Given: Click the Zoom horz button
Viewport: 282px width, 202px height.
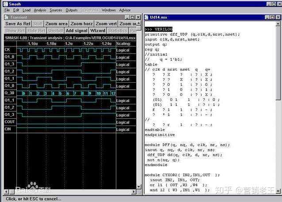Looking at the screenshot, I should pyautogui.click(x=81, y=24).
